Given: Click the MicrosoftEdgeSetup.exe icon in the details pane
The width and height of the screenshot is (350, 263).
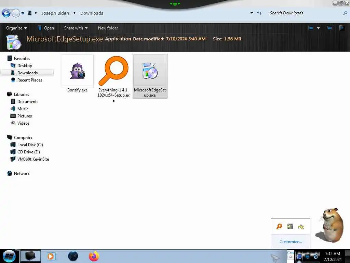Looking at the screenshot, I should tap(14, 42).
